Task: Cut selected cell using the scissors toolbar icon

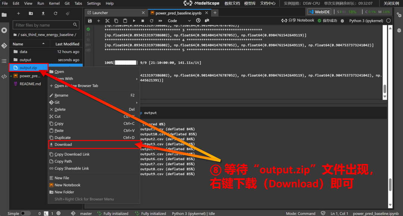Action: pyautogui.click(x=107, y=21)
